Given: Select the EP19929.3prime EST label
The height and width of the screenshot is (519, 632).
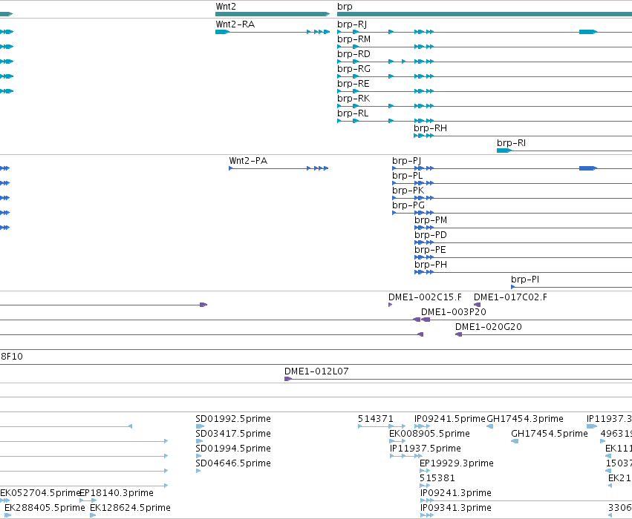Looking at the screenshot, I should click(456, 463).
